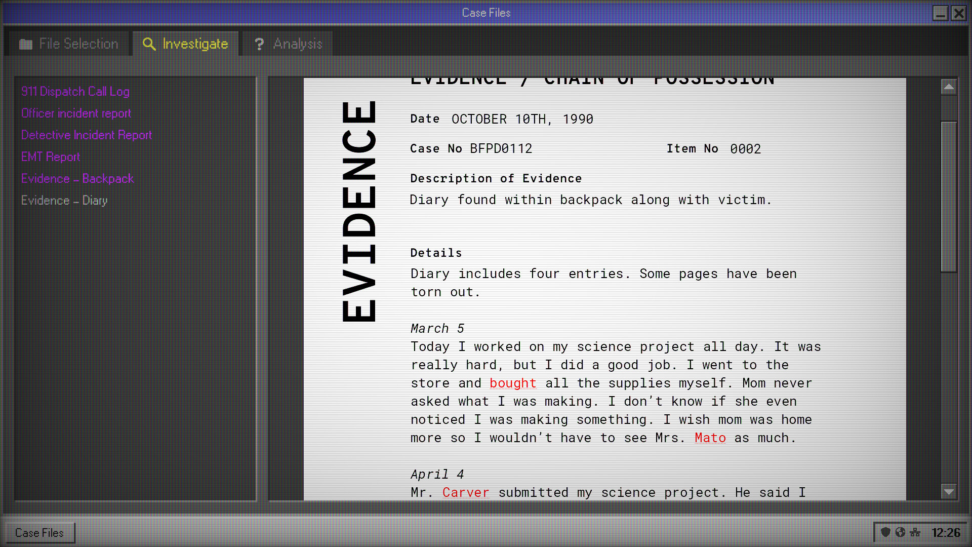972x547 pixels.
Task: Open the Evidence – Backpack file
Action: [x=77, y=179]
